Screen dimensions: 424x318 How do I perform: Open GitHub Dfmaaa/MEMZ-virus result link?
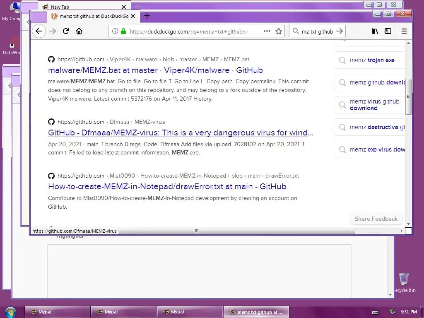[181, 133]
